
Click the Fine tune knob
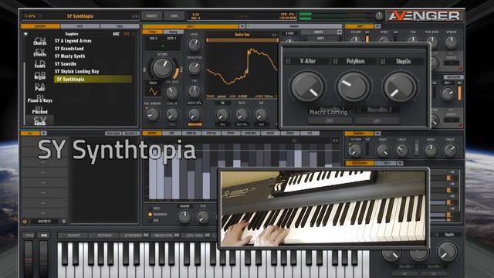click(195, 91)
